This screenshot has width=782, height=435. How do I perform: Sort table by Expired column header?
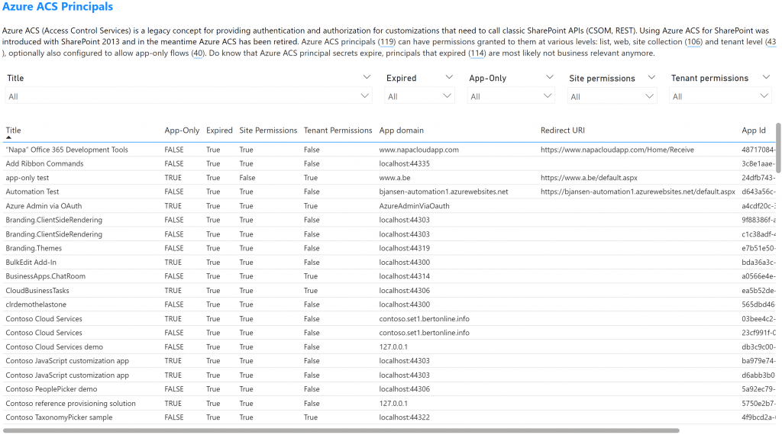click(219, 130)
